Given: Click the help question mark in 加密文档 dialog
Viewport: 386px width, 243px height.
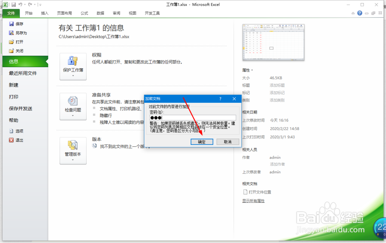Looking at the screenshot, I should [220, 99].
